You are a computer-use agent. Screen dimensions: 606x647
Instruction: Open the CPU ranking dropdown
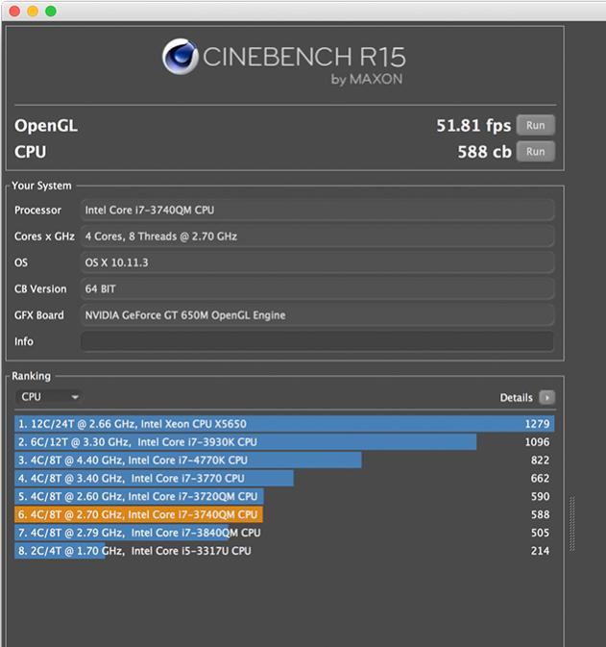tap(49, 396)
